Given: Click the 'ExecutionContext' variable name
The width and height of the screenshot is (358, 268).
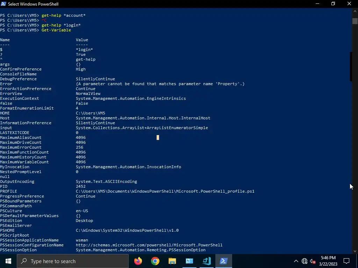Looking at the screenshot, I should click(20, 98).
